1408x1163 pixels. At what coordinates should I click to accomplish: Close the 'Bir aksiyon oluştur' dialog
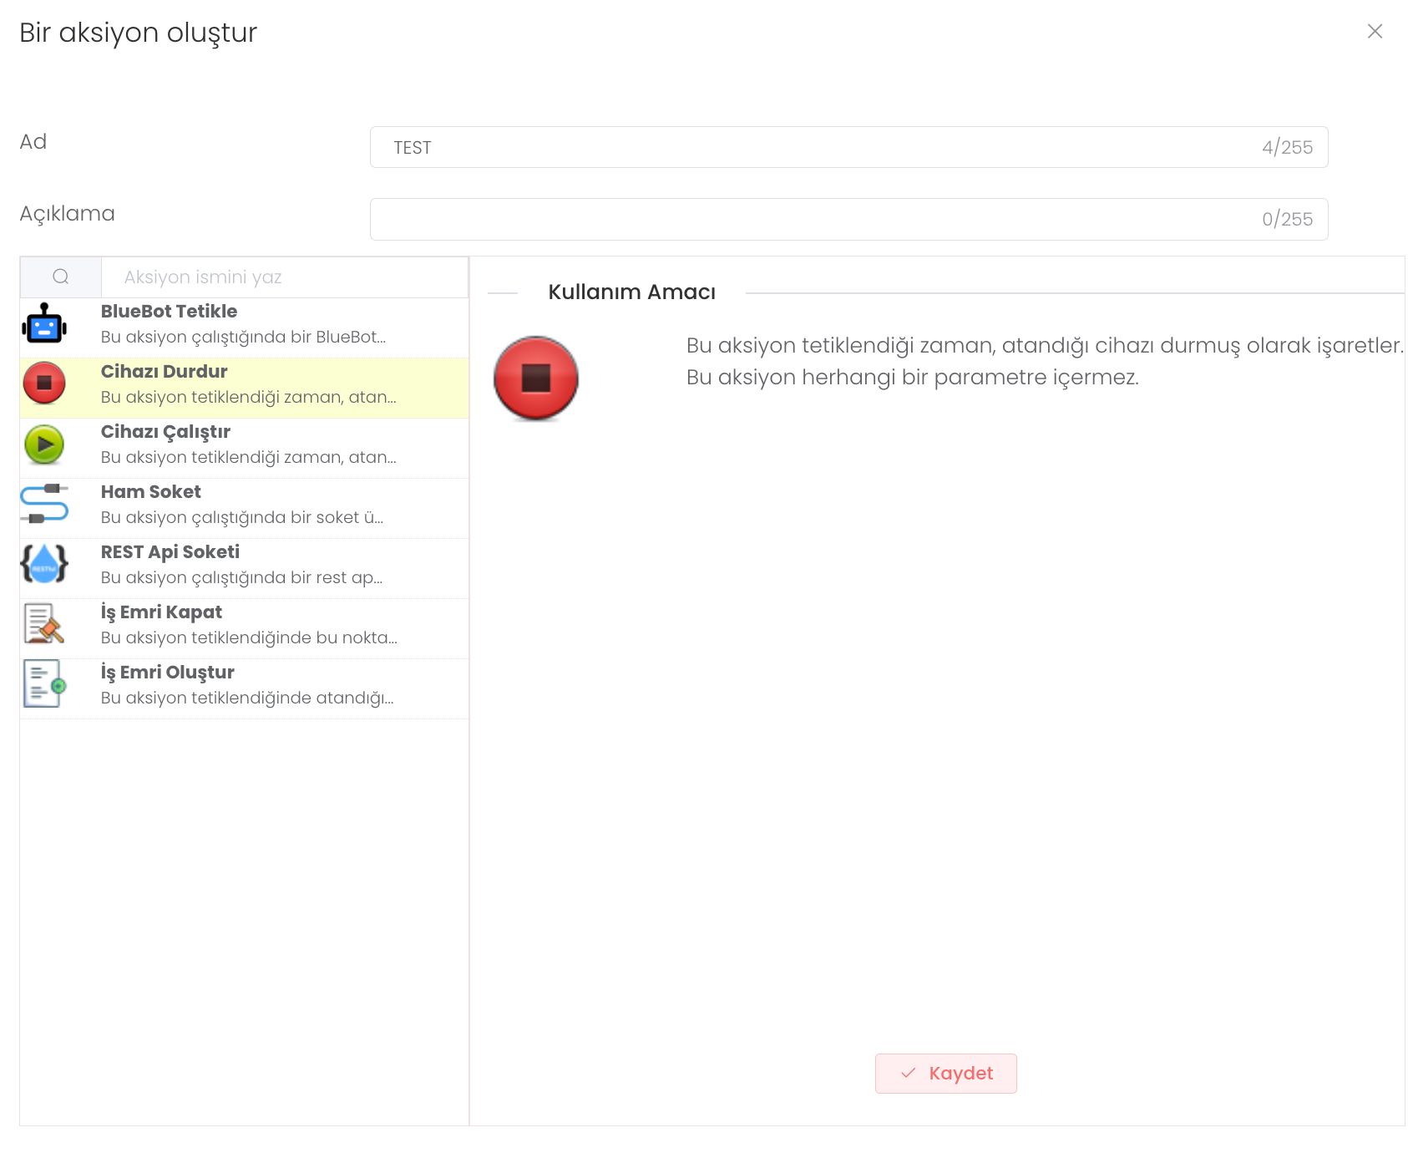point(1375,32)
